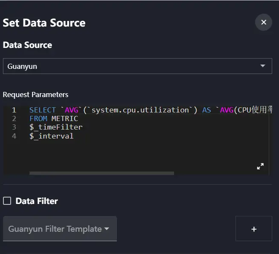Click the $_timeFilter line in query
The height and width of the screenshot is (254, 279).
tap(56, 127)
